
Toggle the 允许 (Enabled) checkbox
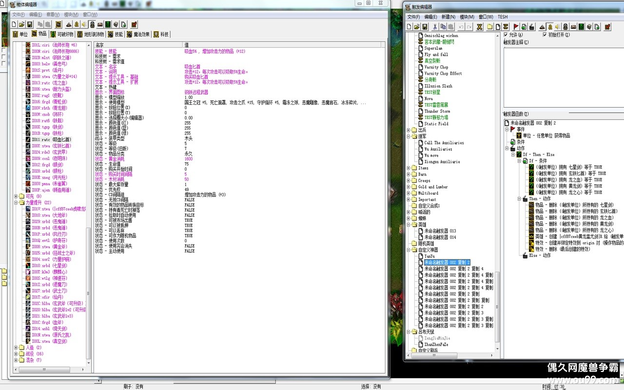(506, 35)
